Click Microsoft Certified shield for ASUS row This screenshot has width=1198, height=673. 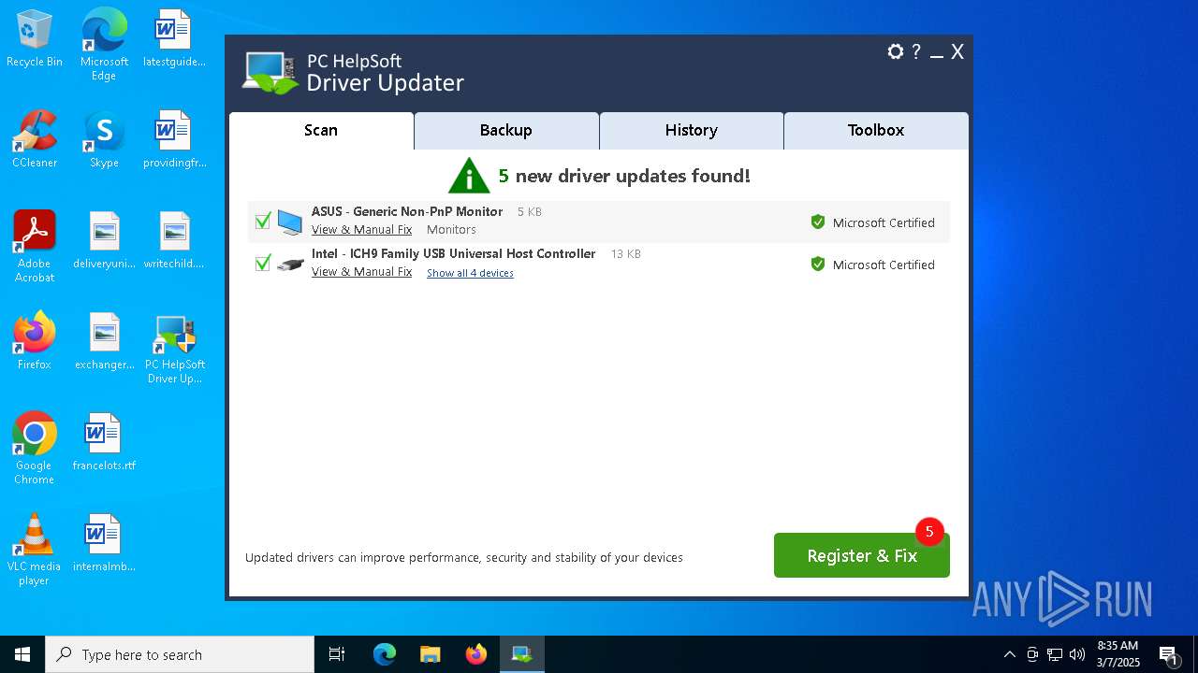(x=818, y=222)
